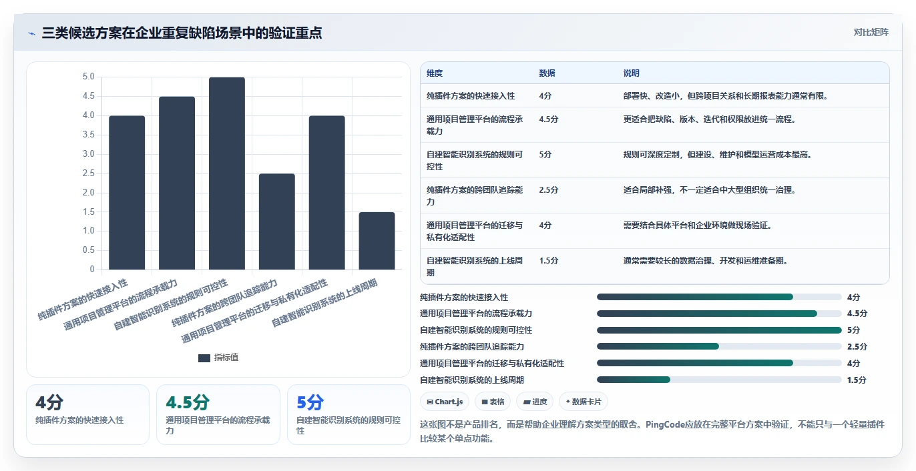Click the x-axis label 自建智能识别系统的上线周期
This screenshot has width=916, height=471.
324,304
